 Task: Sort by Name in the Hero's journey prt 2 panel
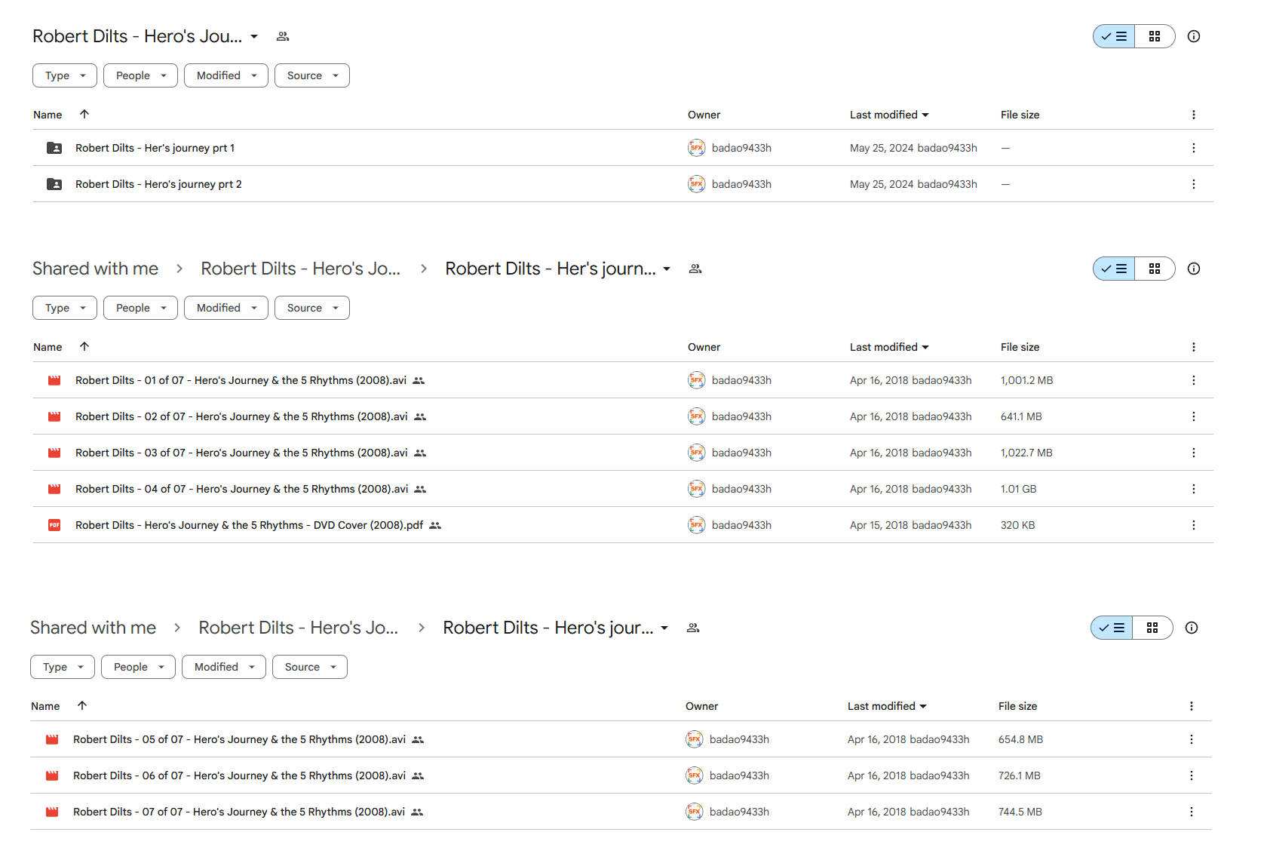click(45, 706)
